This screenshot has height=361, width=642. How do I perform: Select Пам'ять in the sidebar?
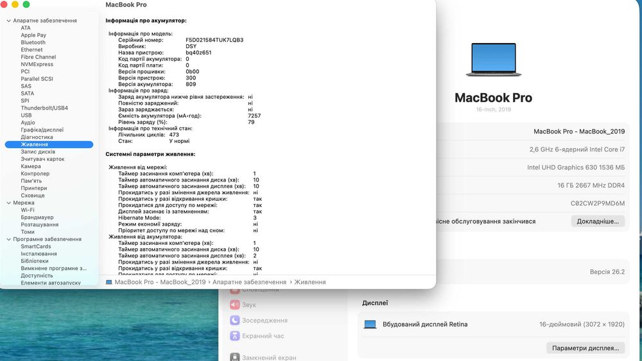31,181
